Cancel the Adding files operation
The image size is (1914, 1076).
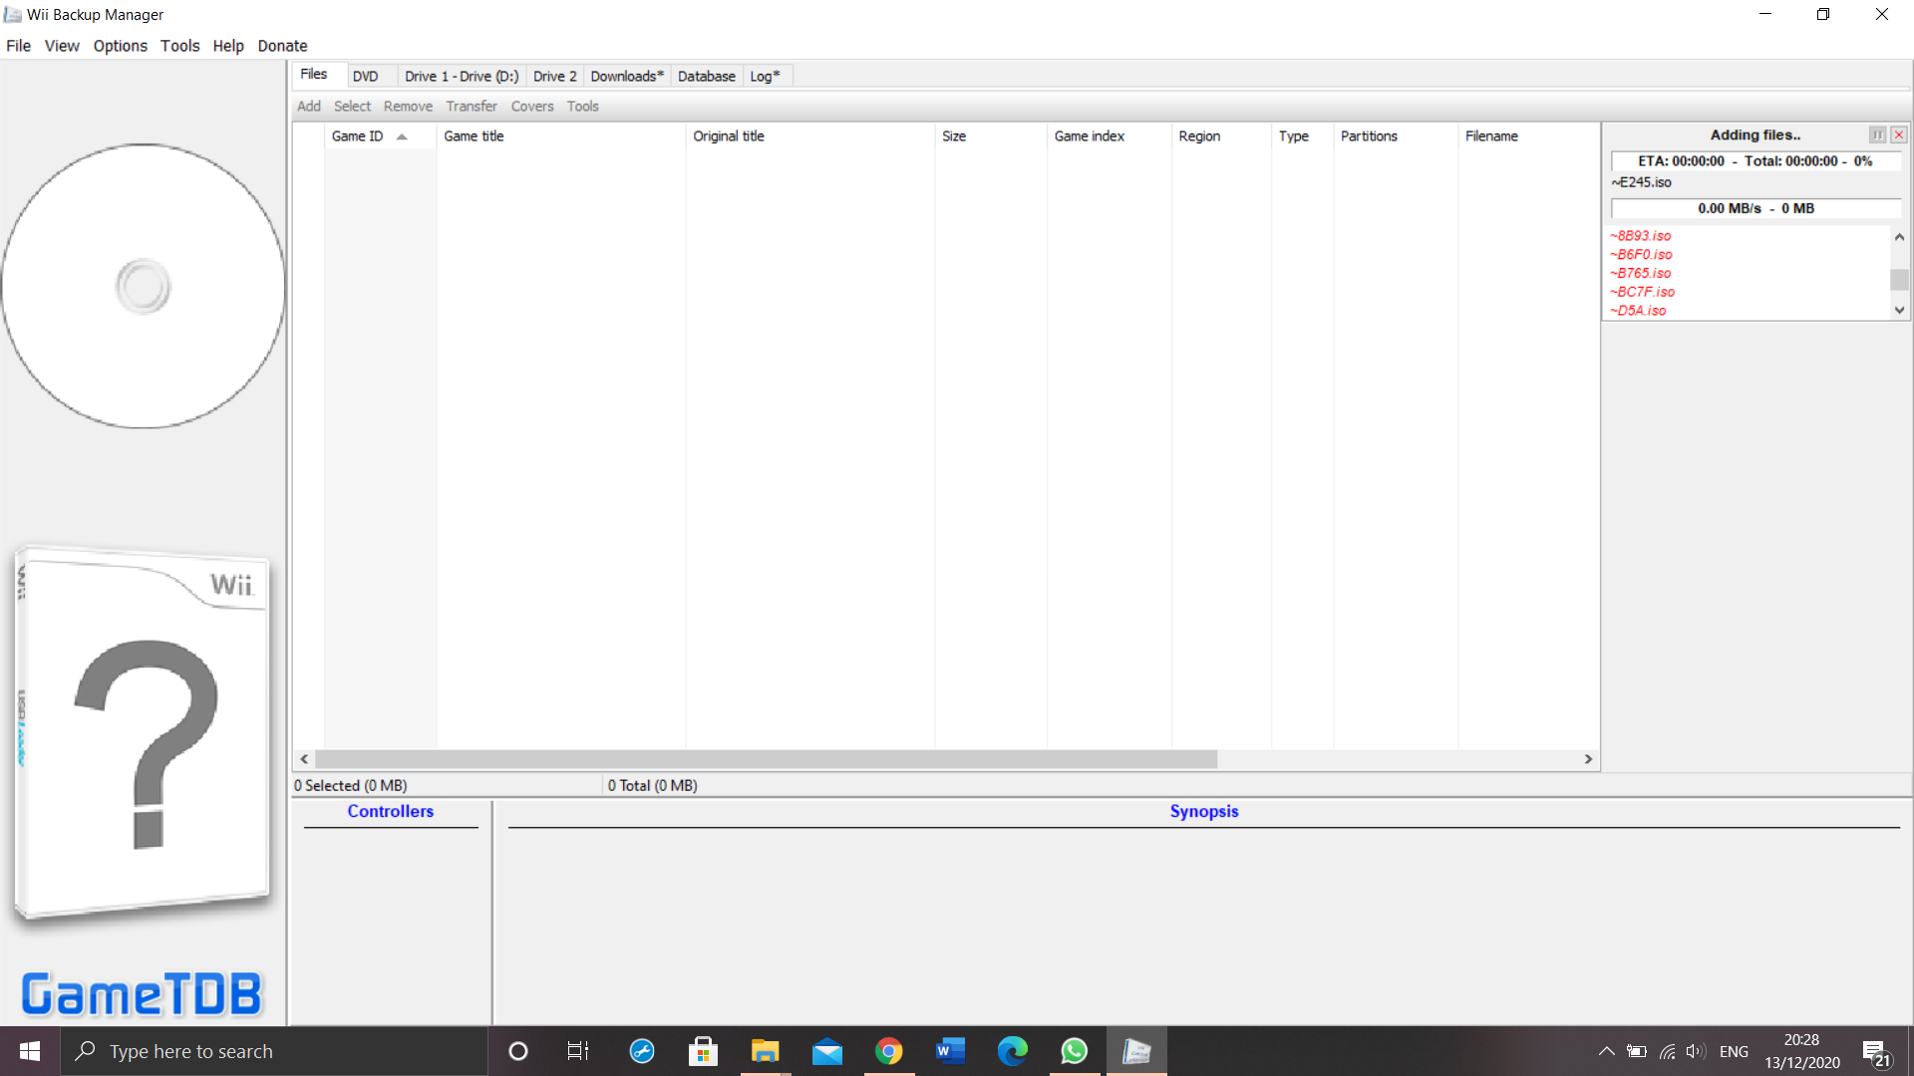(x=1899, y=135)
